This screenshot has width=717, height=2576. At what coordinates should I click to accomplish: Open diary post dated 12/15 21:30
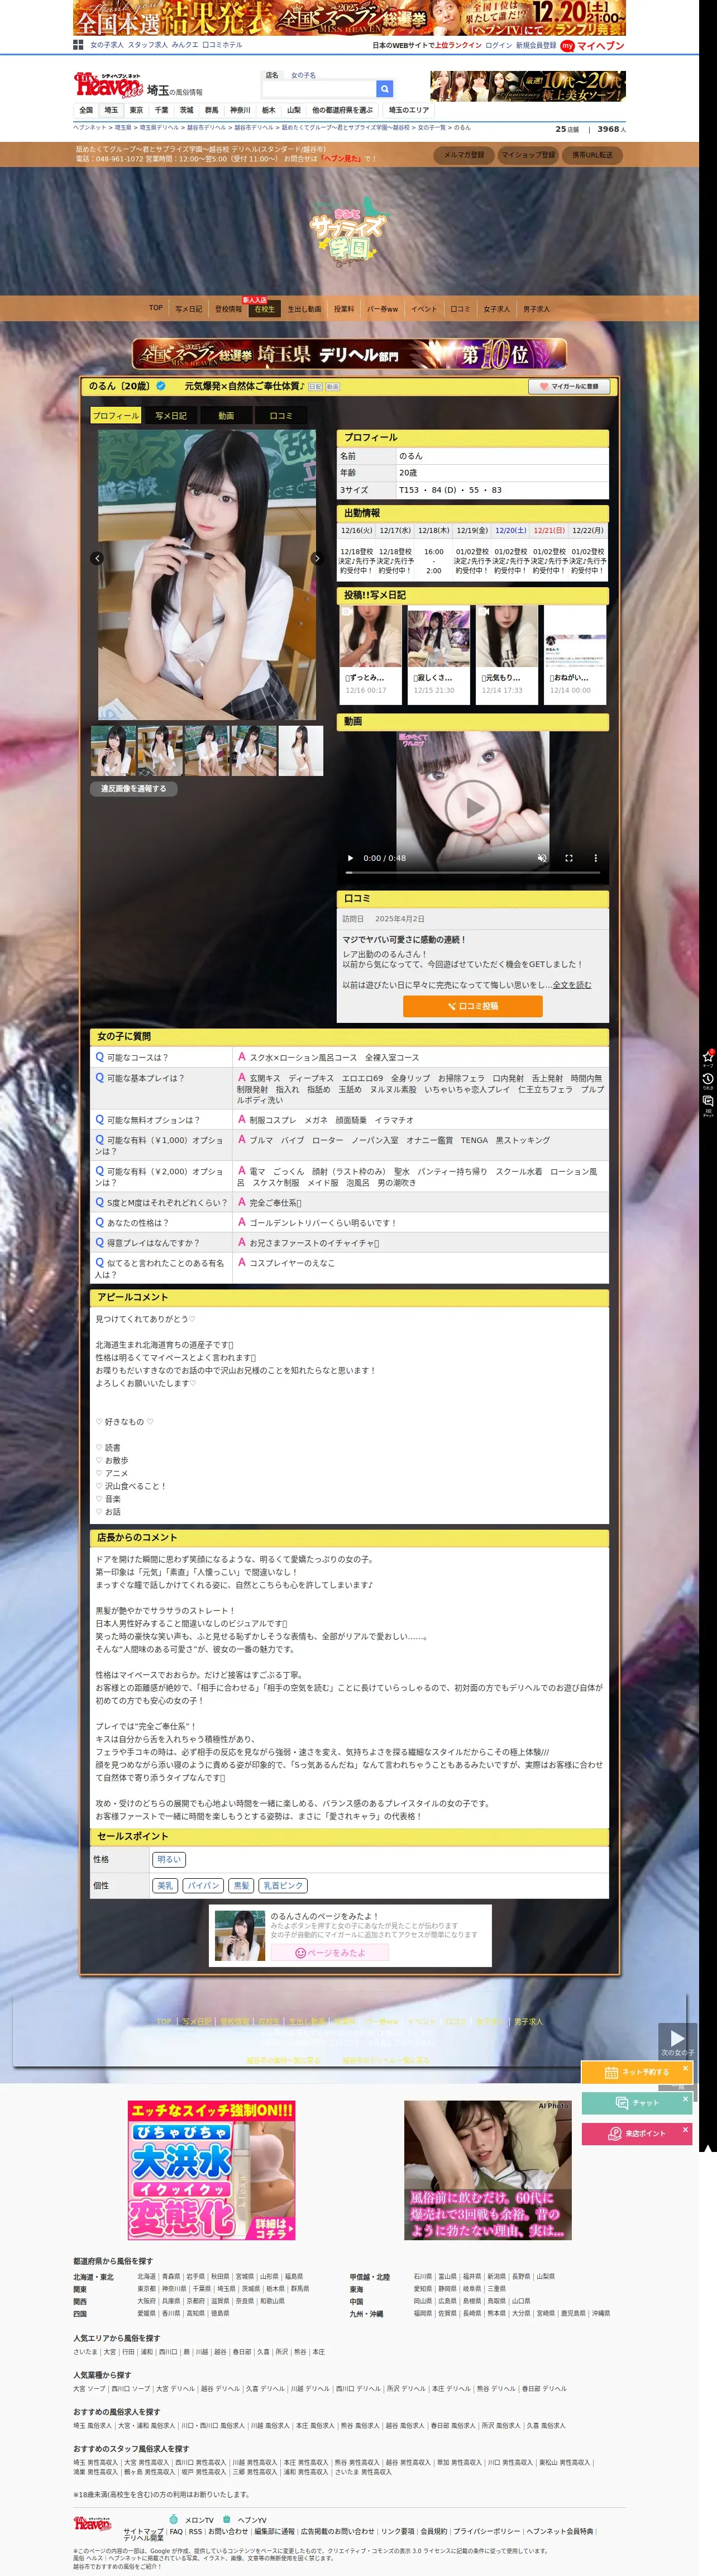pyautogui.click(x=438, y=654)
